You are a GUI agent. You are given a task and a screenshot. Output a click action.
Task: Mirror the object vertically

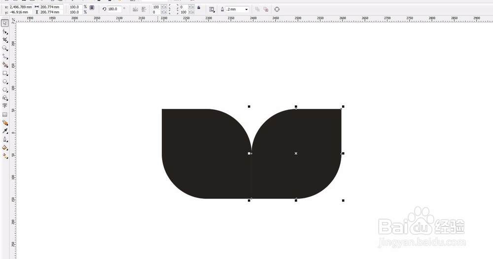pos(143,9)
